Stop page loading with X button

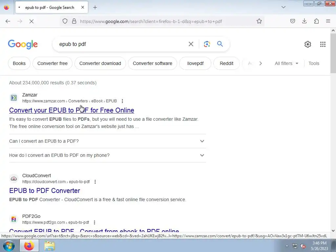click(x=31, y=21)
